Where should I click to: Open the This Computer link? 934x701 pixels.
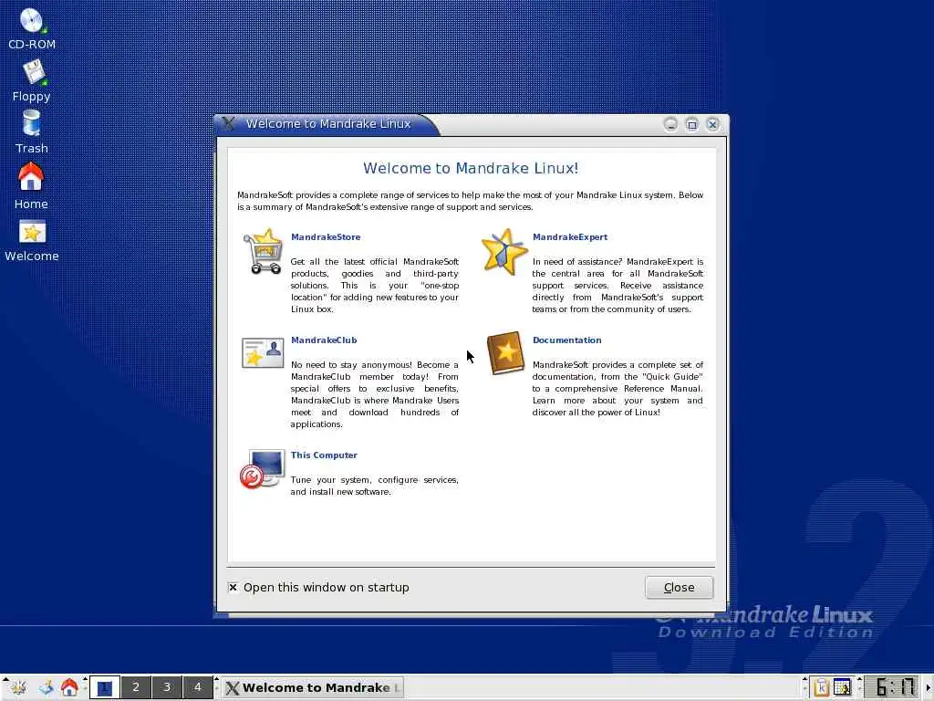point(324,455)
